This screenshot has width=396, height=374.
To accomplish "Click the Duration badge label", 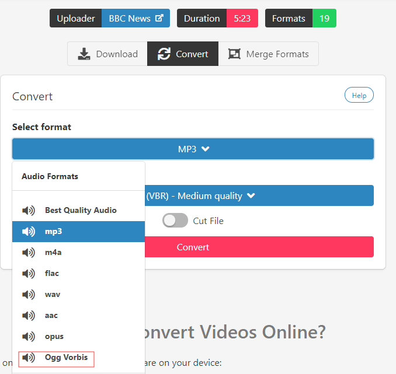I will 202,18.
